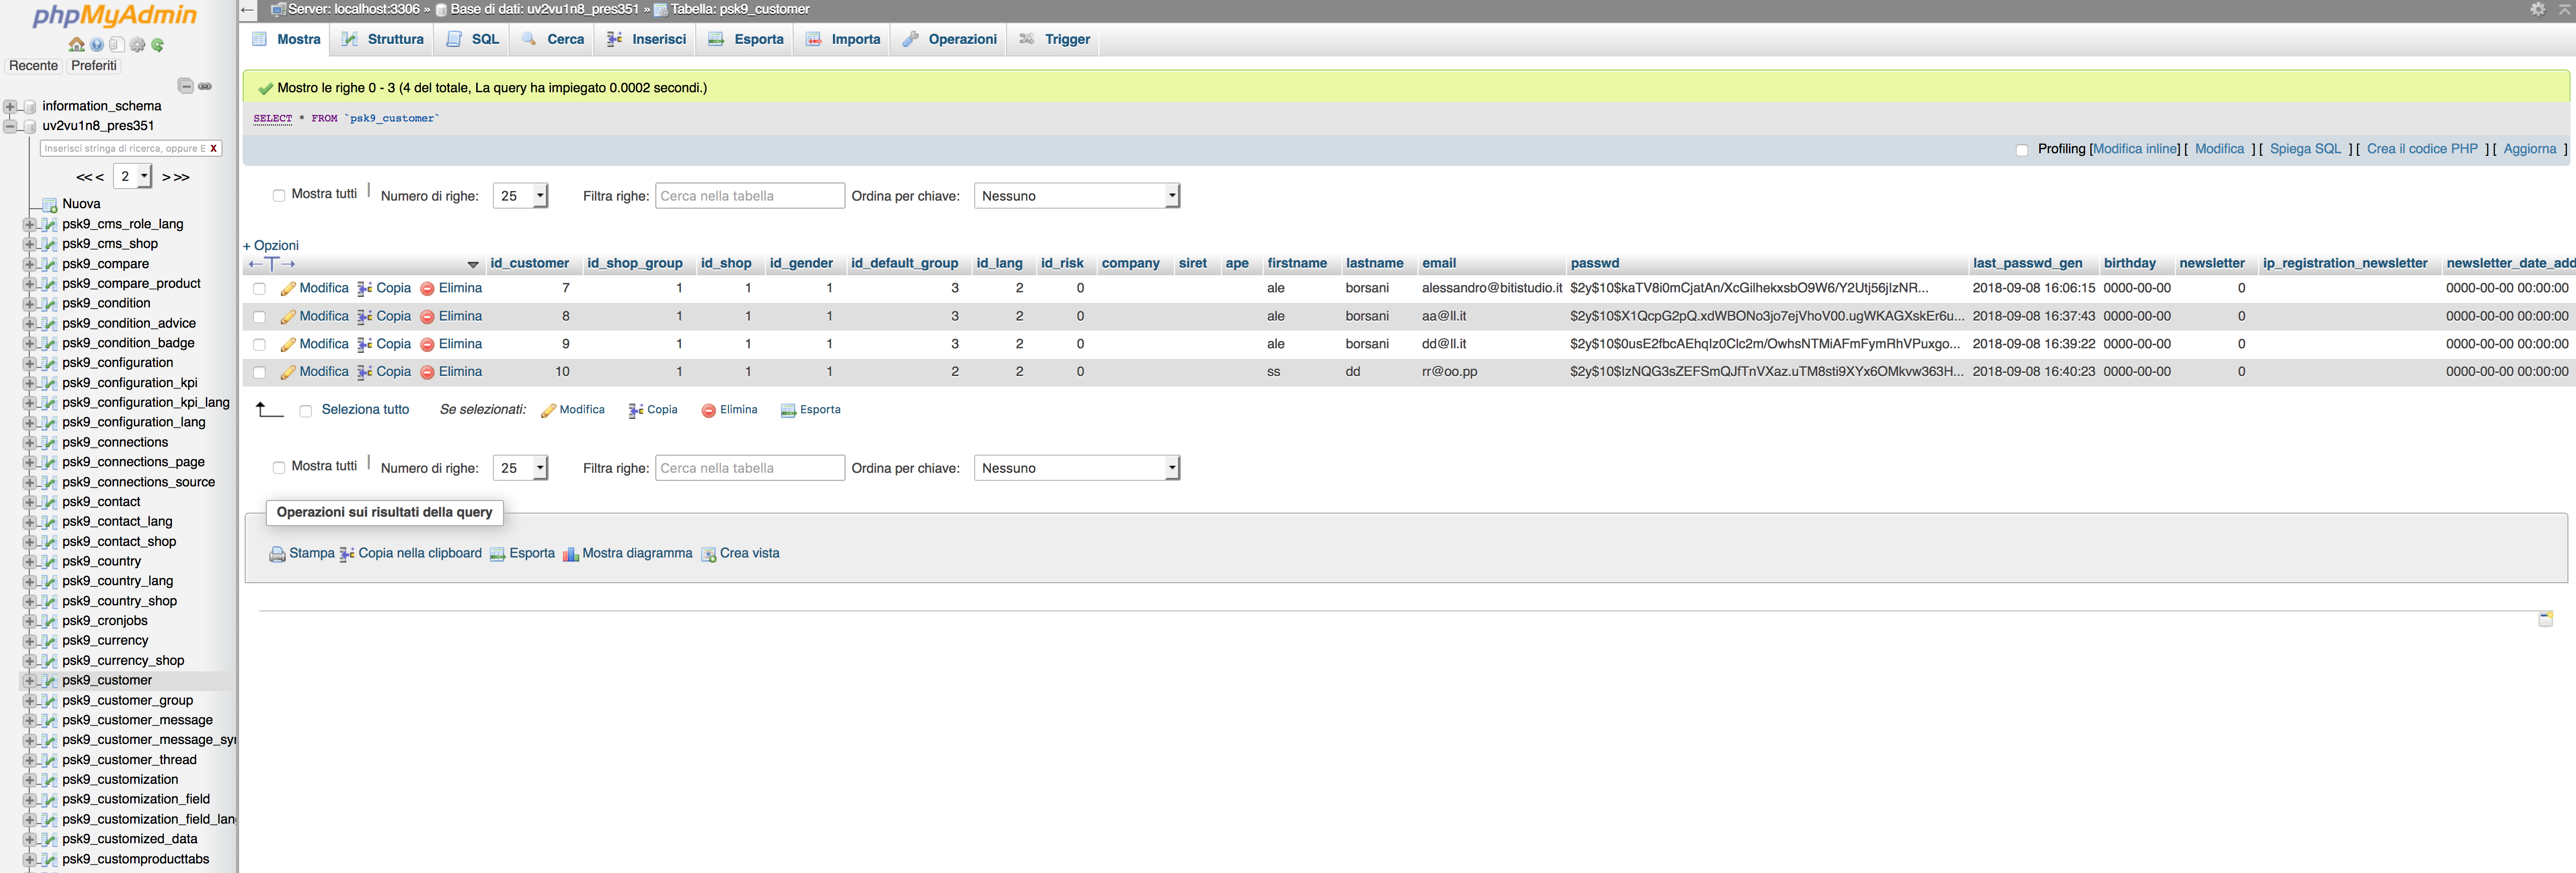2576x873 pixels.
Task: Tick the Profiling checkbox
Action: tap(2022, 150)
